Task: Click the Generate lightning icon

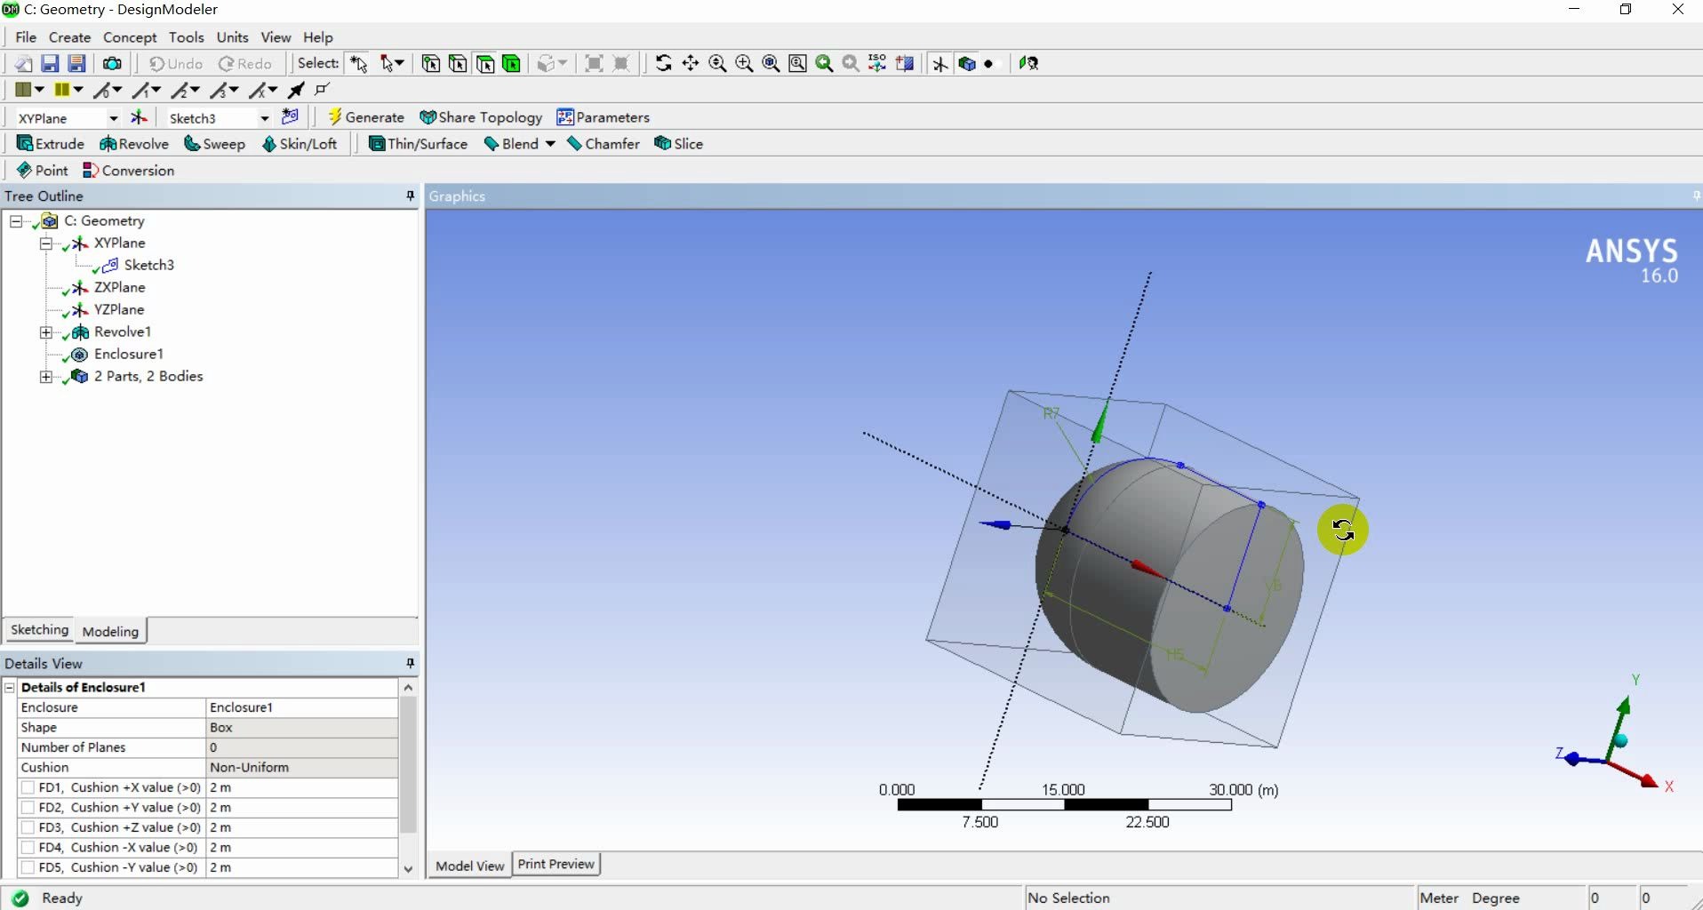Action: pyautogui.click(x=336, y=116)
